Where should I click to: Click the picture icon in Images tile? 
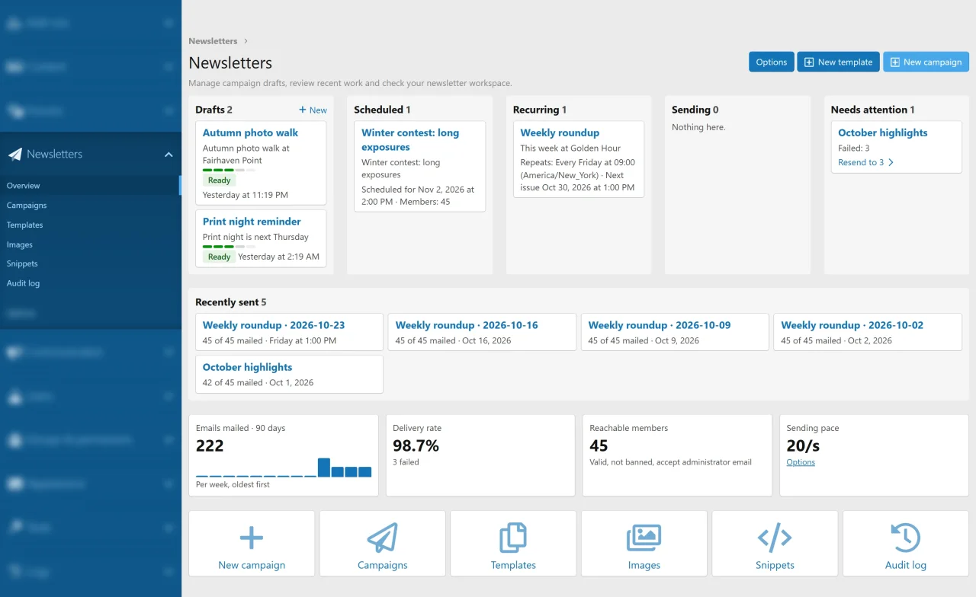tap(644, 538)
